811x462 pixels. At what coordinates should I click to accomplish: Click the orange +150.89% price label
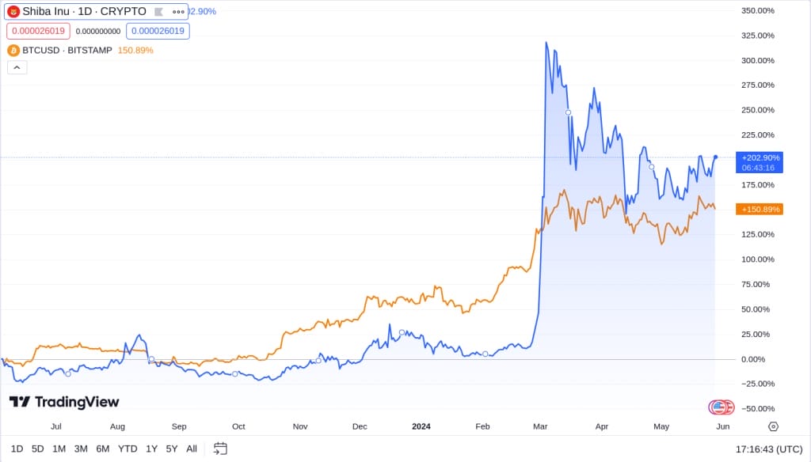coord(757,209)
